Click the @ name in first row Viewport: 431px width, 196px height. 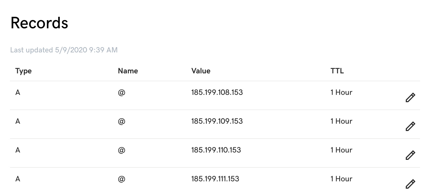(121, 92)
